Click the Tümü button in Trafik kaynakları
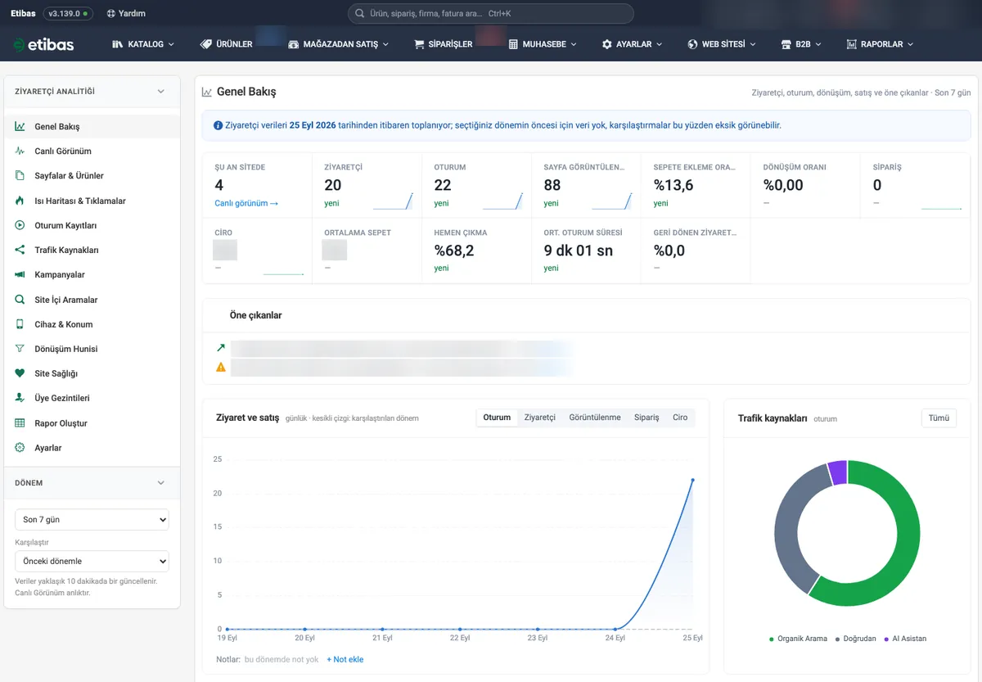The image size is (982, 682). (939, 418)
